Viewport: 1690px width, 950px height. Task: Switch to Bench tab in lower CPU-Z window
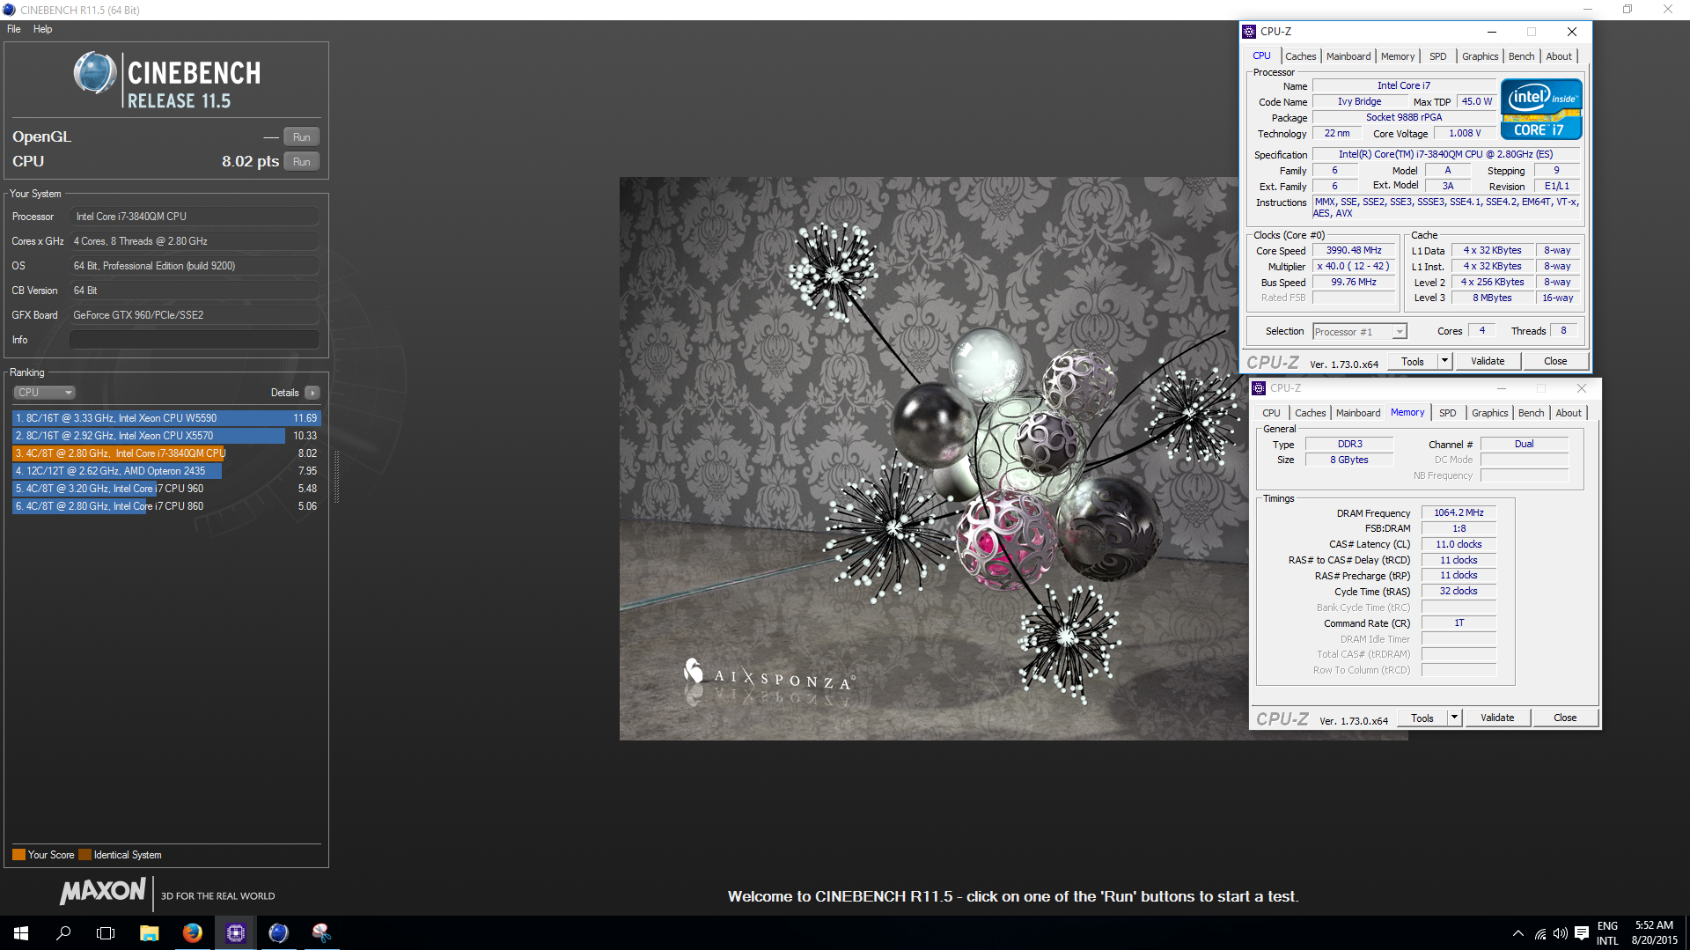1532,413
